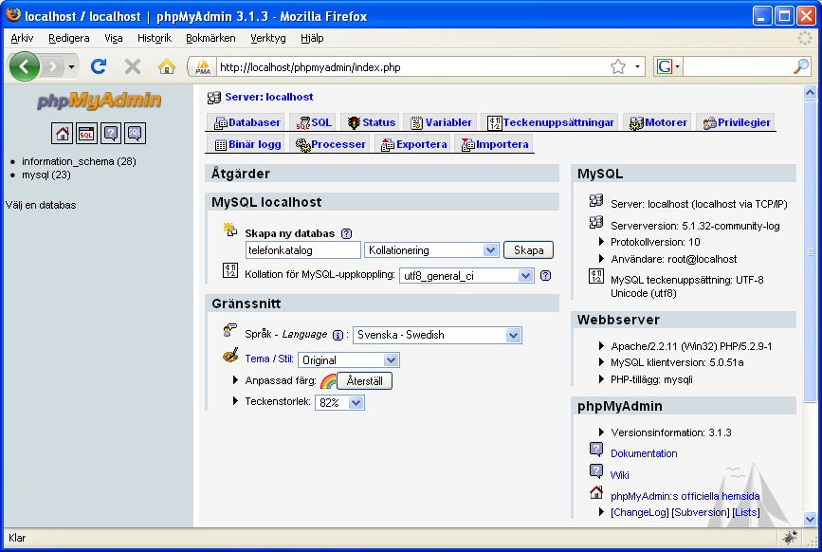The image size is (822, 552).
Task: Click the search magnifier icon
Action: pyautogui.click(x=800, y=66)
